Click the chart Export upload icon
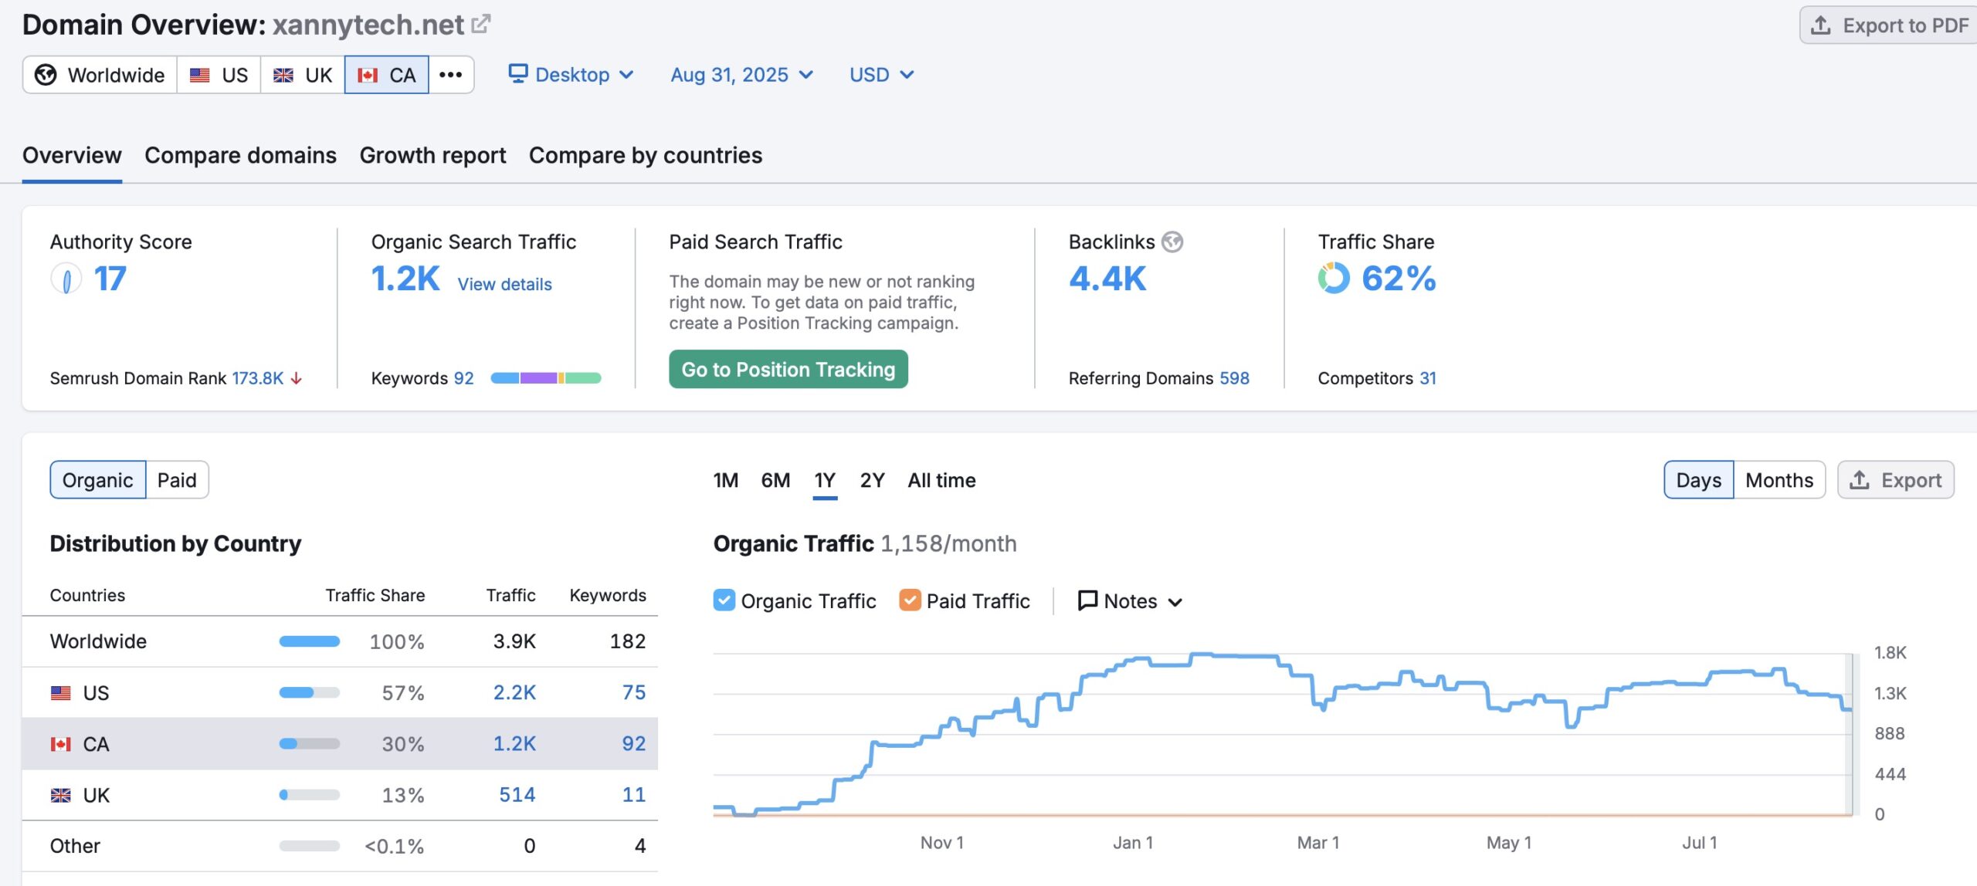The height and width of the screenshot is (886, 1977). pyautogui.click(x=1860, y=480)
